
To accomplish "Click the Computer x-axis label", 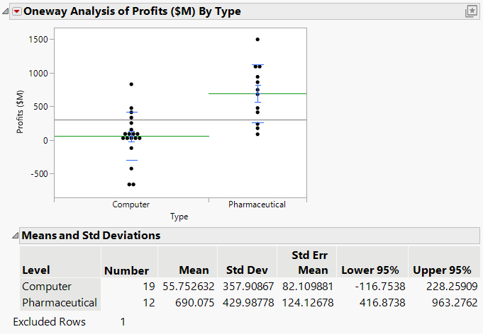I will pyautogui.click(x=131, y=205).
